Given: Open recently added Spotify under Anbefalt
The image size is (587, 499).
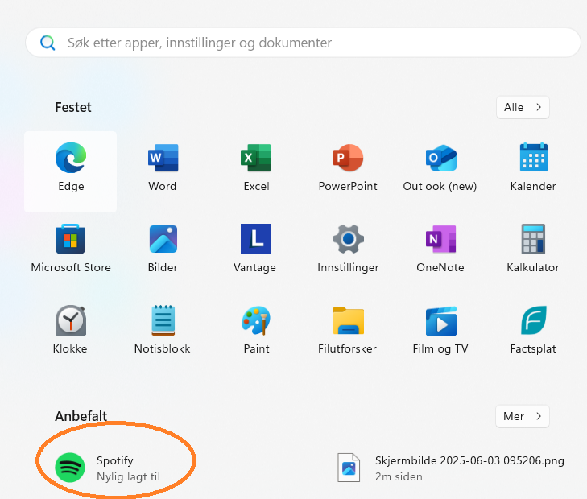Looking at the screenshot, I should coord(113,468).
